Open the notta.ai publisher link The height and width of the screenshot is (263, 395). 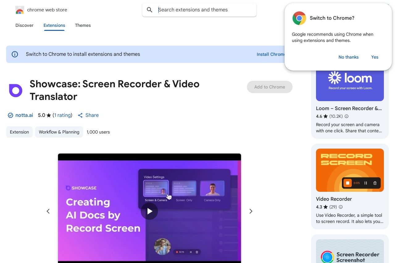[24, 115]
